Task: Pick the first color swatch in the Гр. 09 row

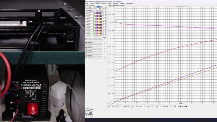Action: click(x=95, y=24)
